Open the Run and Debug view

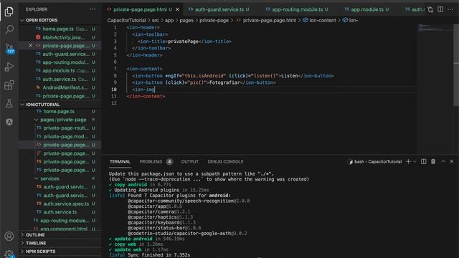point(9,67)
